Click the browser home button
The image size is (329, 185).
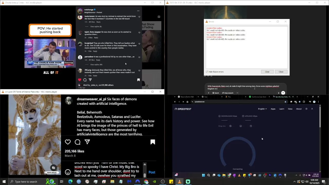(187, 102)
